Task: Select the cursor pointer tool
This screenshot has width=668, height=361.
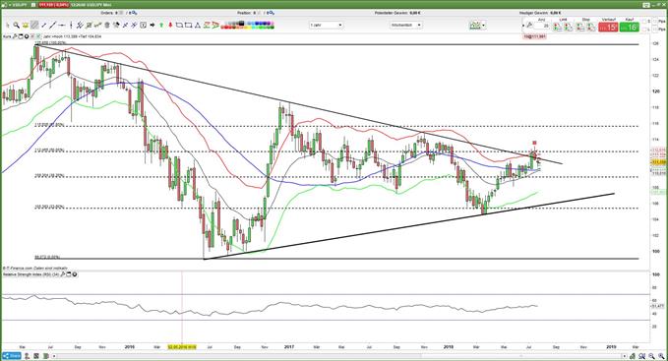Action: (x=8, y=26)
